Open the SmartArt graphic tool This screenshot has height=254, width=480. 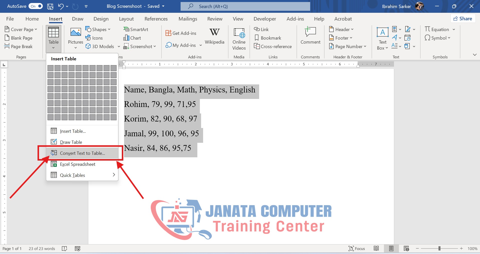point(136,30)
